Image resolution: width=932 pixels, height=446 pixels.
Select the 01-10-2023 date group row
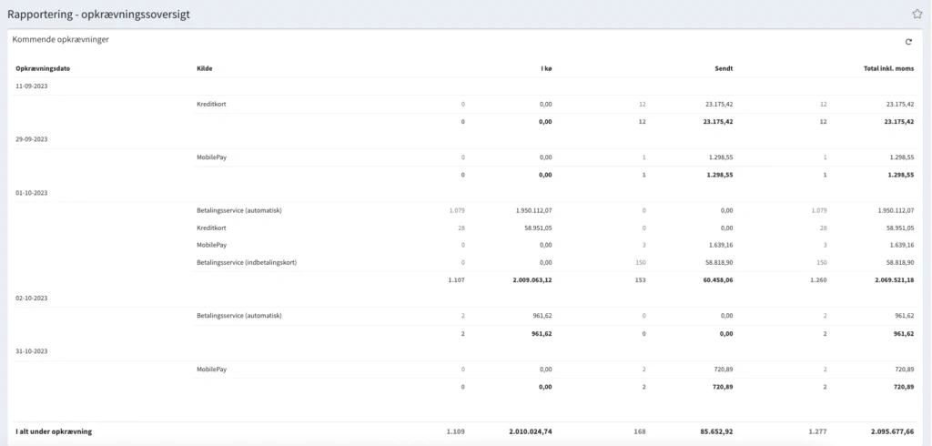32,193
